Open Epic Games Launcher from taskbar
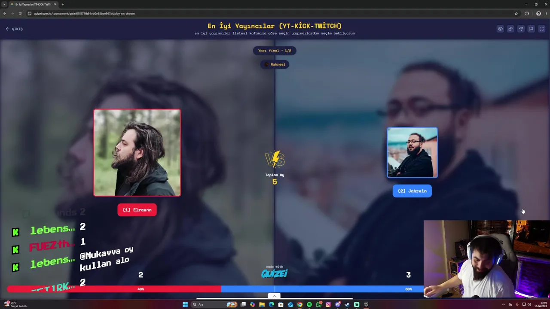Viewport: 550px width, 309px height. [366, 304]
